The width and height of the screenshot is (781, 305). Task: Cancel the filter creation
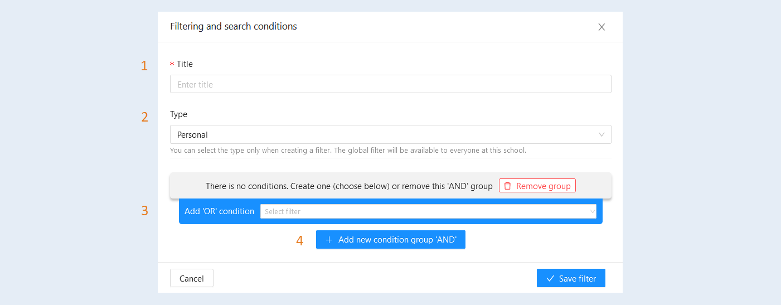(192, 278)
